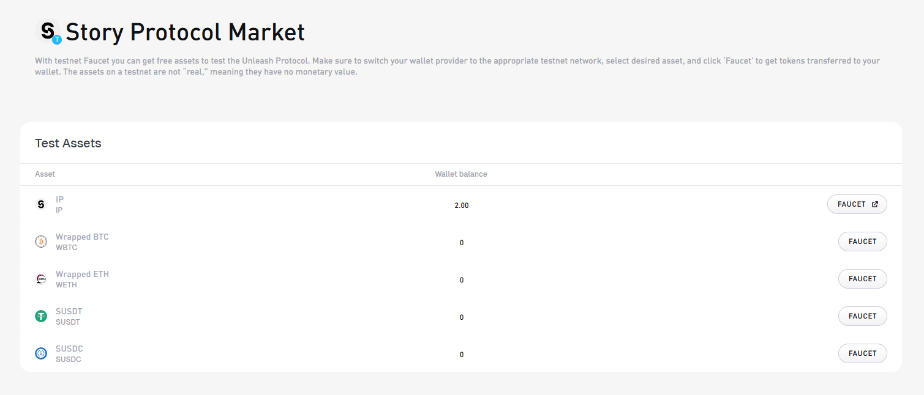This screenshot has width=924, height=395.
Task: Click the IP token icon
Action: [x=41, y=205]
